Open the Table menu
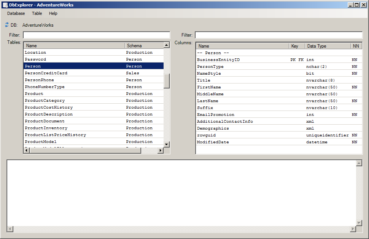Viewport: 369px width, 239px height. [37, 13]
